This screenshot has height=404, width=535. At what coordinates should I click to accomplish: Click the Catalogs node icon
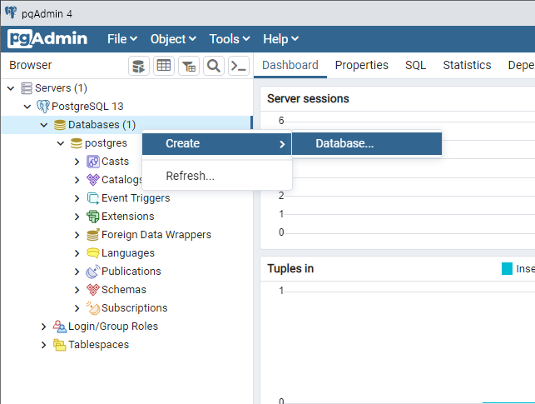click(93, 180)
